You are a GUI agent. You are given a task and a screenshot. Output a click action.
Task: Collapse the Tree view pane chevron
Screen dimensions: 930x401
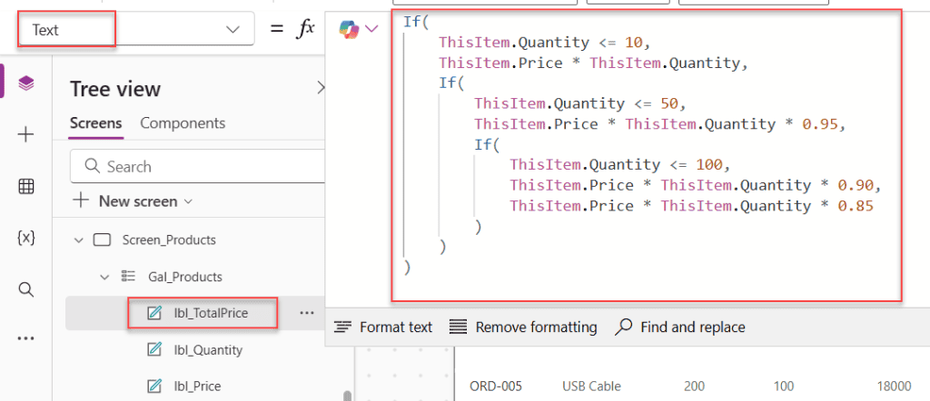tap(321, 88)
